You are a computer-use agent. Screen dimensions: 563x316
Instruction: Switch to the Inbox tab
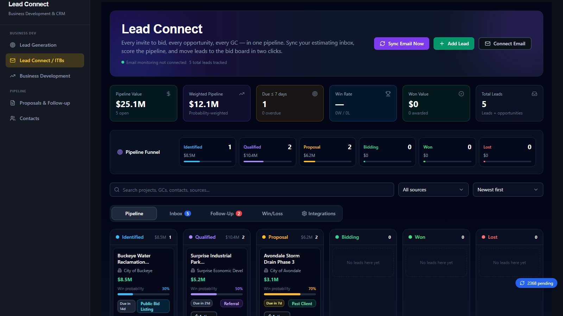(180, 213)
